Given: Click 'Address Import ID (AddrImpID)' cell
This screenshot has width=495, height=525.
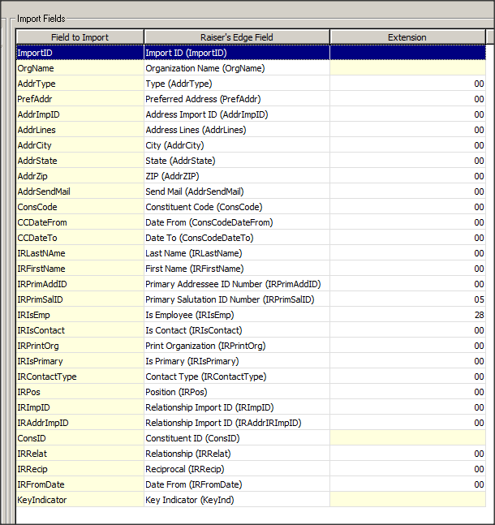Looking at the screenshot, I should (x=237, y=114).
